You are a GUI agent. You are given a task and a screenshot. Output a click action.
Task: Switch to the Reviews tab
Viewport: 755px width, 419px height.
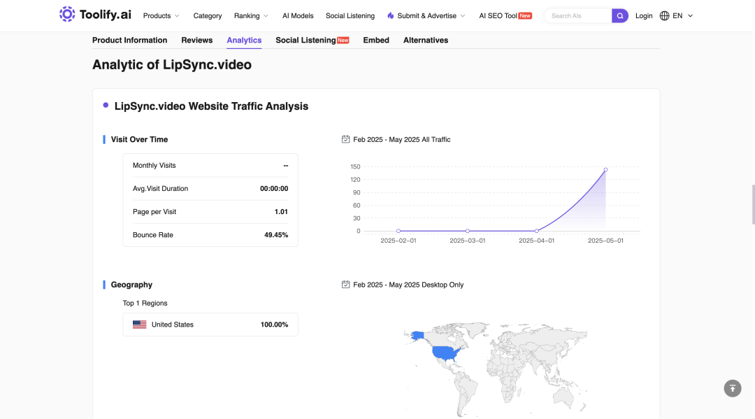(197, 41)
